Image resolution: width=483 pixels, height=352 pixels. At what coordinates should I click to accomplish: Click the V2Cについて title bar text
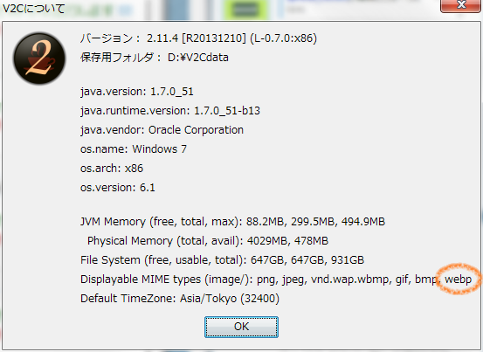(33, 8)
